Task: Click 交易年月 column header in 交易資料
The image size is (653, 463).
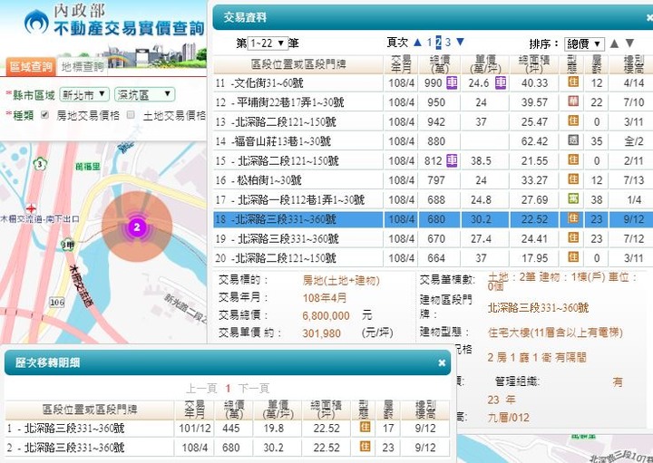Action: point(402,64)
